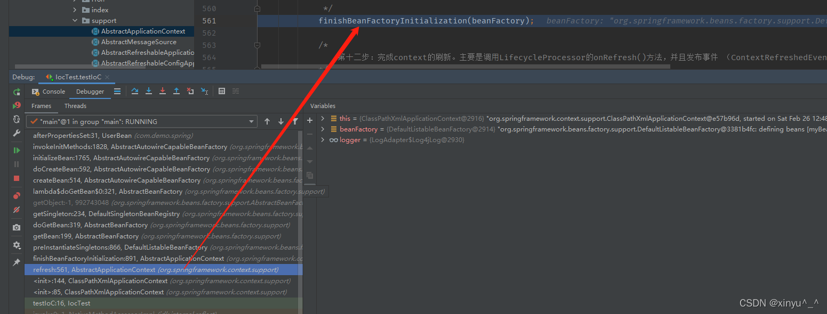The image size is (827, 314).
Task: Open the Evaluate Expression calculator icon
Action: pyautogui.click(x=221, y=92)
